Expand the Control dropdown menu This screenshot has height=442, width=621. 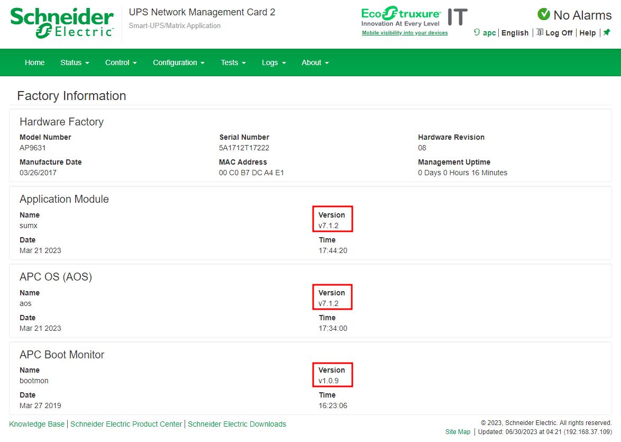coord(121,62)
